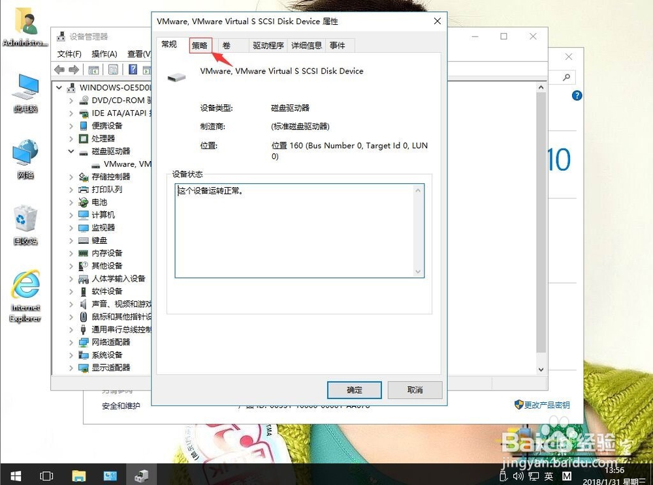Expand the 电池 node
Viewport: 653px width, 485px height.
pyautogui.click(x=71, y=203)
